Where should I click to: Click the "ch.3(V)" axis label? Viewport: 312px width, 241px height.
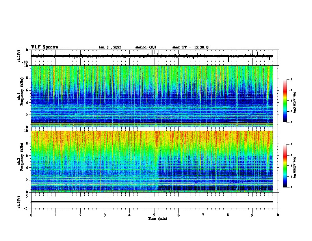pyautogui.click(x=19, y=202)
